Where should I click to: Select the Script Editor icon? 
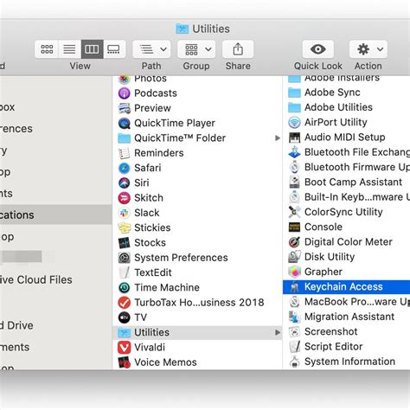[x=294, y=347]
